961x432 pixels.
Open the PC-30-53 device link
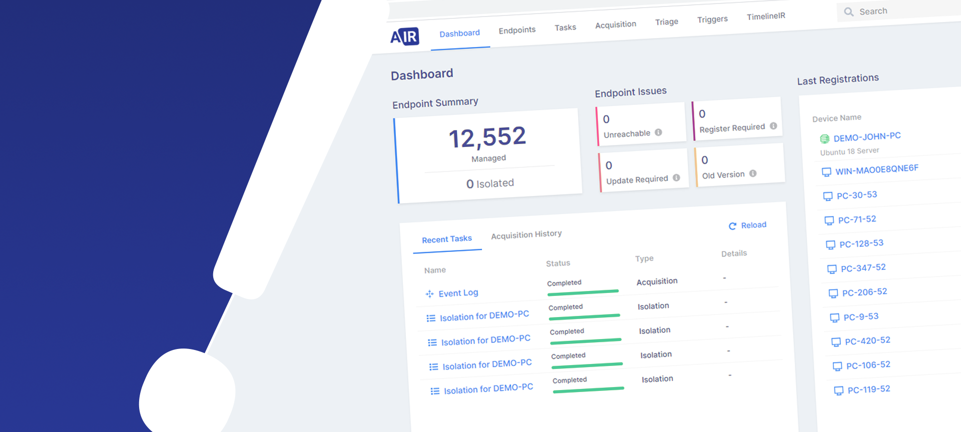[x=857, y=195]
